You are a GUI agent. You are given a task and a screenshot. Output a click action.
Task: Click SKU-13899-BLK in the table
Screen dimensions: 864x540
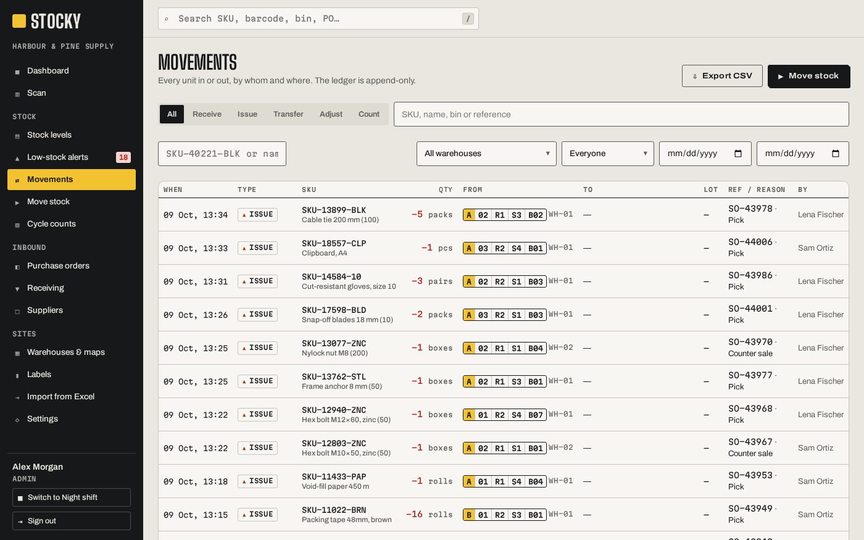pos(334,210)
